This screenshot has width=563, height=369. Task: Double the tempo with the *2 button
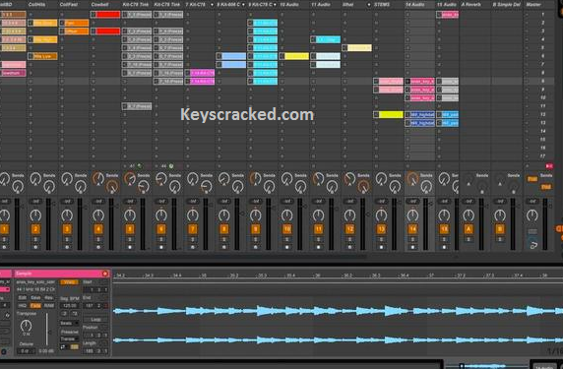[x=75, y=313]
